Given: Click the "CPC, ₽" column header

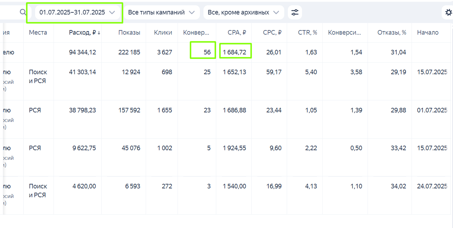Looking at the screenshot, I should click(x=272, y=33).
